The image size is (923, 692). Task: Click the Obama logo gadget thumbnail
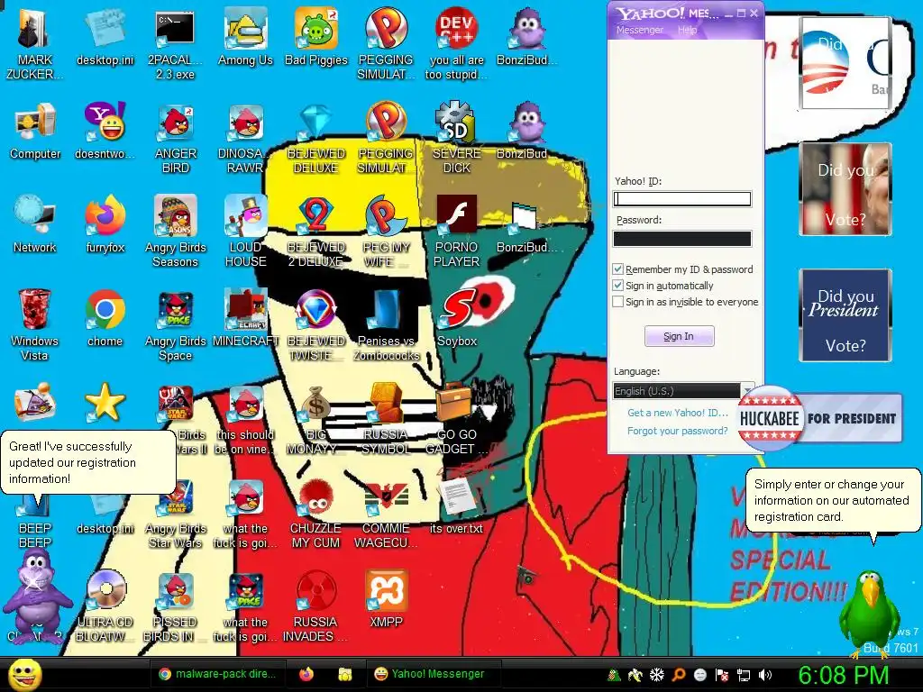[845, 63]
